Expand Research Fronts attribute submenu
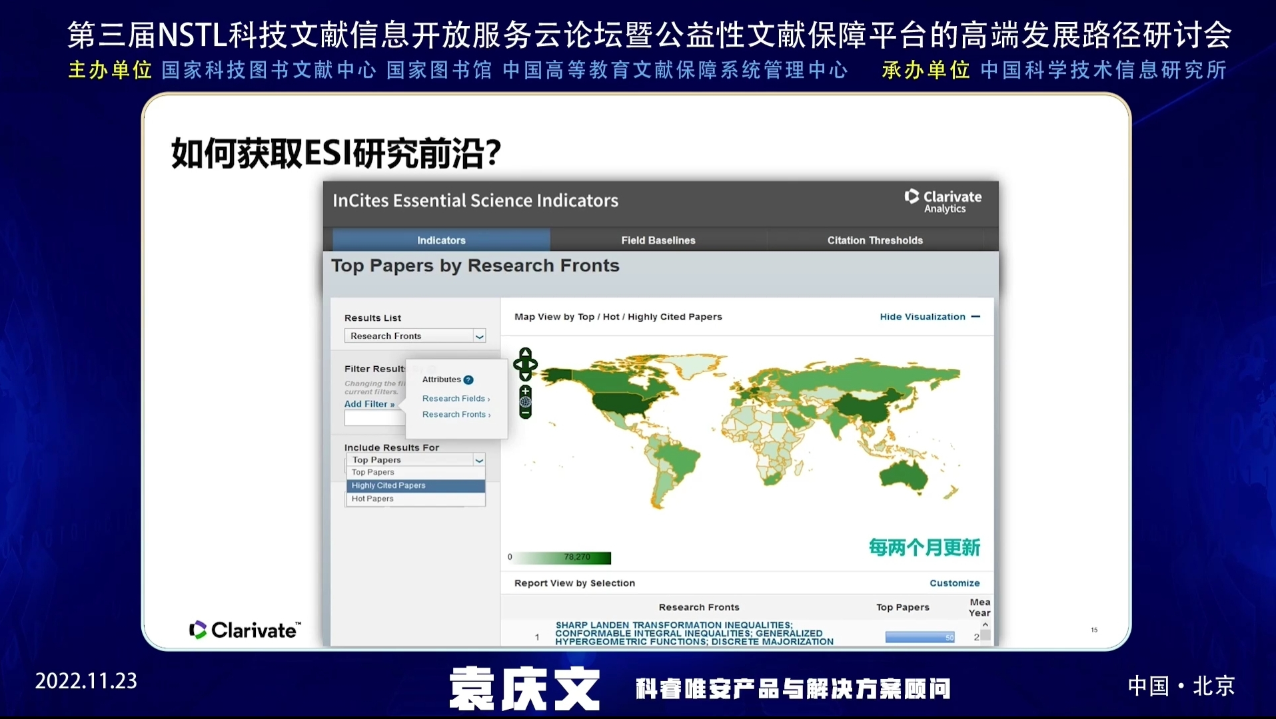The height and width of the screenshot is (719, 1276). coord(456,414)
